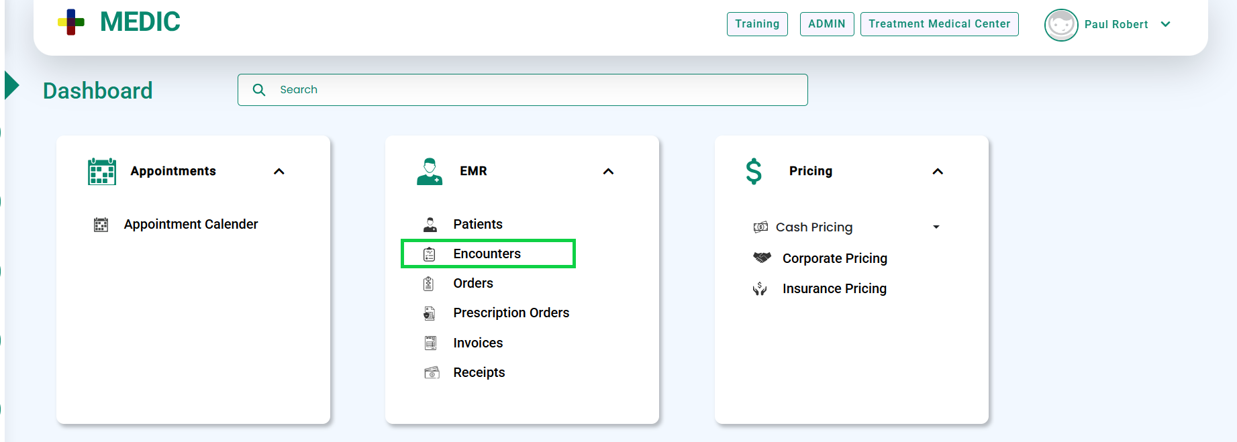1237x442 pixels.
Task: Click the MEDIC cross logo icon
Action: click(x=71, y=22)
